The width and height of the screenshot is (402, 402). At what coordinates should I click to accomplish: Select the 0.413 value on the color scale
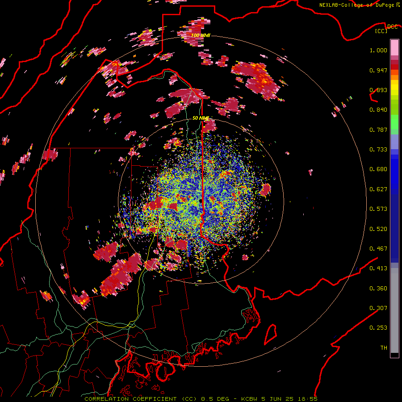(378, 268)
